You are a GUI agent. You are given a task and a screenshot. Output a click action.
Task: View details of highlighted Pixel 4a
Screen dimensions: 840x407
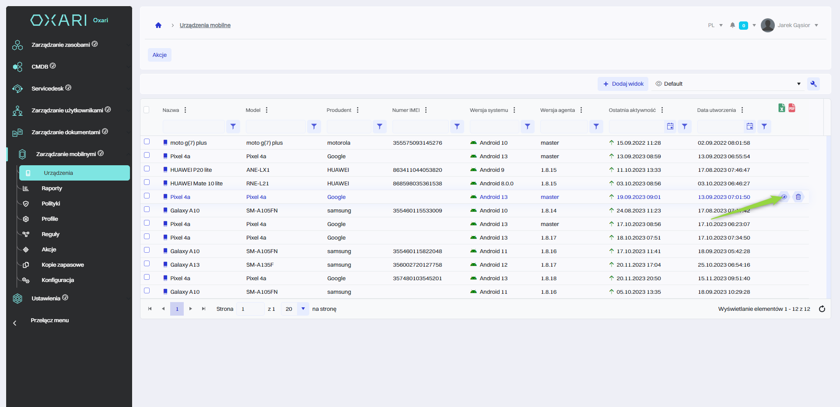click(x=784, y=197)
